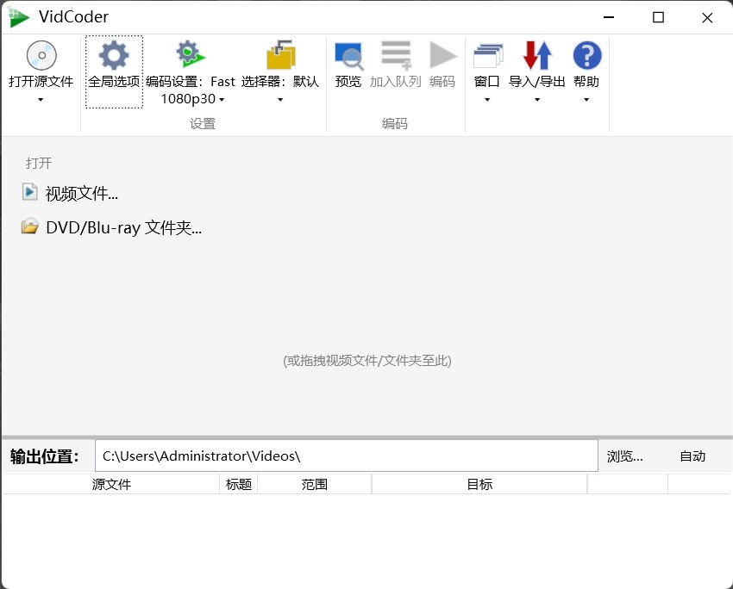Image resolution: width=733 pixels, height=589 pixels.
Task: Open global options via the gear icon
Action: click(x=114, y=55)
